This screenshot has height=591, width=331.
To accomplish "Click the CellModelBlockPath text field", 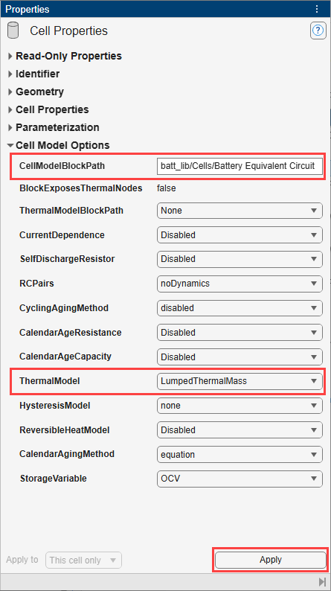I will 240,166.
